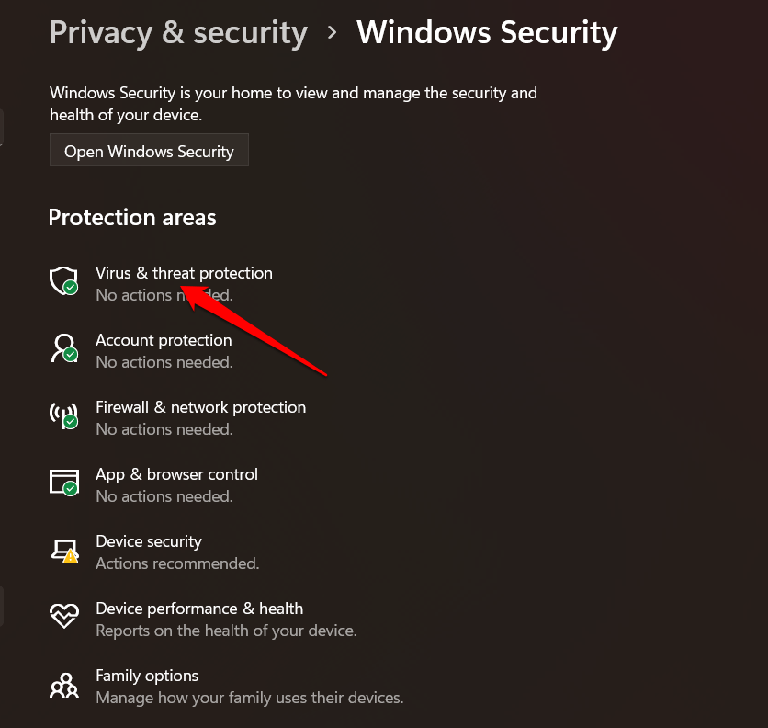This screenshot has width=768, height=728.
Task: Open App & browser control via its icon
Action: [x=63, y=482]
